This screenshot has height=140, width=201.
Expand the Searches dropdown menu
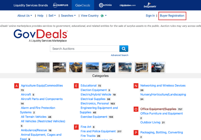coord(68,15)
